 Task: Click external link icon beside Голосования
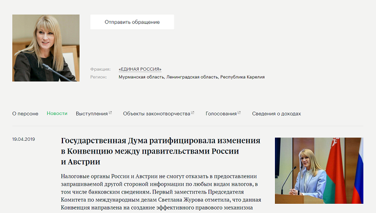point(239,113)
